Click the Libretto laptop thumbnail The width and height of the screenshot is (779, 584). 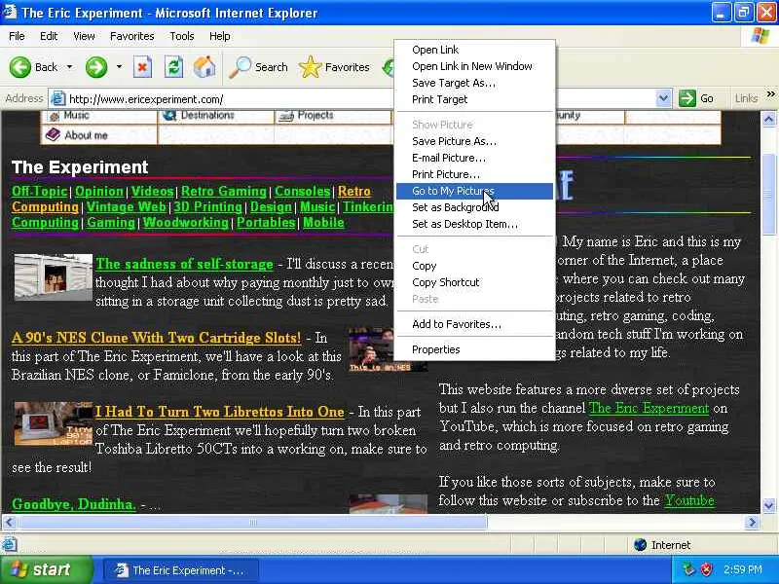coord(54,423)
